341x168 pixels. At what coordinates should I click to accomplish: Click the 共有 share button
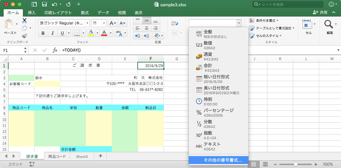coord(320,13)
